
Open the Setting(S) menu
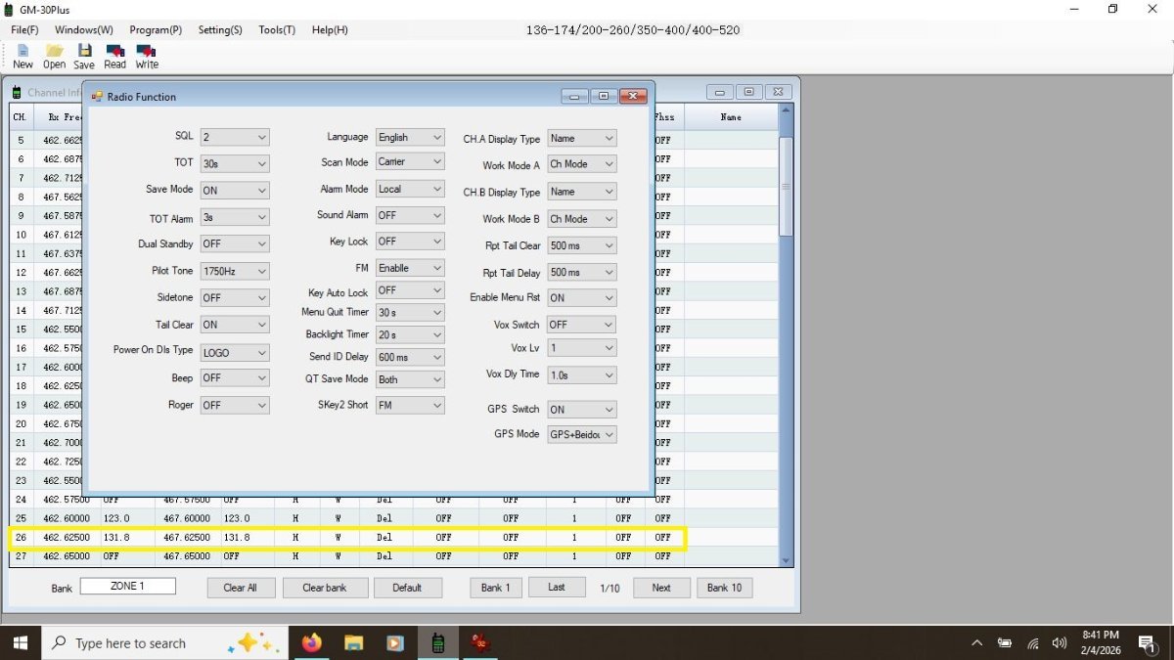tap(220, 30)
